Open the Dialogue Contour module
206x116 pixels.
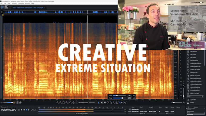194,64
